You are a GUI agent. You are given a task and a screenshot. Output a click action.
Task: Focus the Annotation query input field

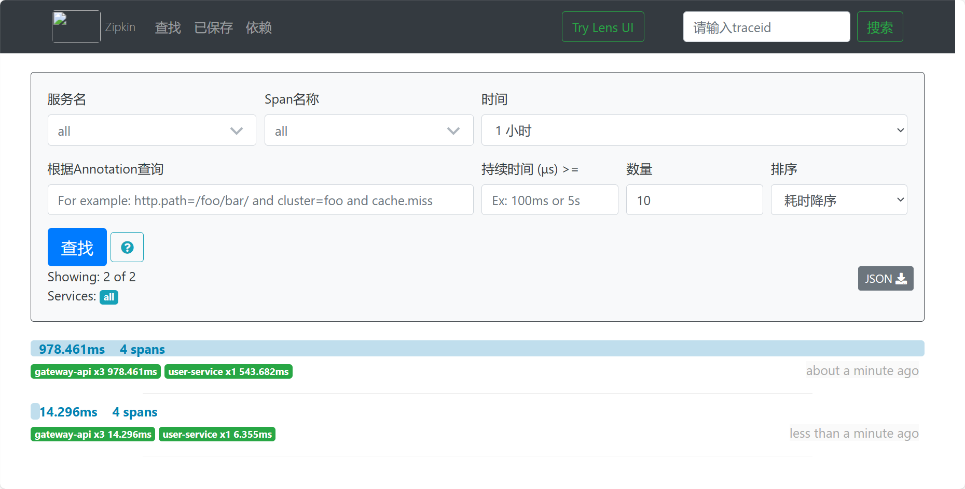260,200
